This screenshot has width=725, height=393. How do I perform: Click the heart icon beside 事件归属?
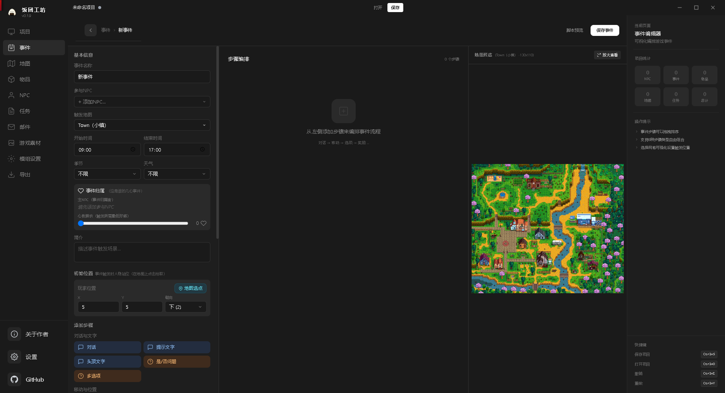(x=81, y=191)
